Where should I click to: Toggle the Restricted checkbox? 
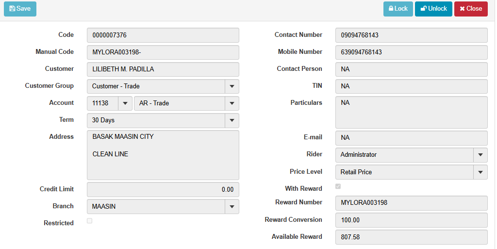(89, 221)
